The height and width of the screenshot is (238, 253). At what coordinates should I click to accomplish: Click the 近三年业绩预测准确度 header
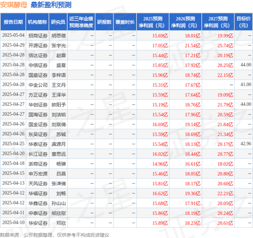tap(81, 22)
